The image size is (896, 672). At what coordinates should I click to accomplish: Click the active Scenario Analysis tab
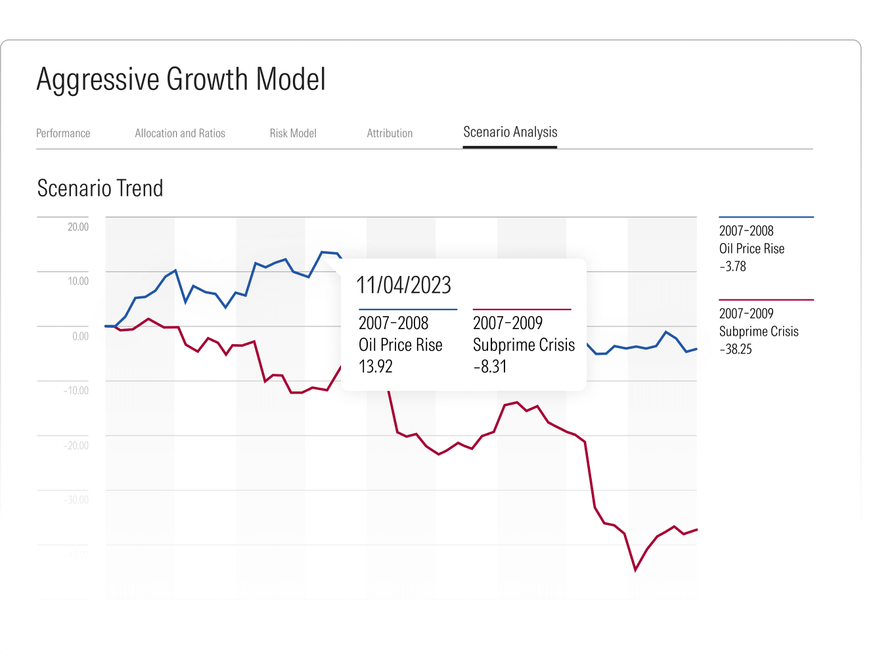coord(510,132)
